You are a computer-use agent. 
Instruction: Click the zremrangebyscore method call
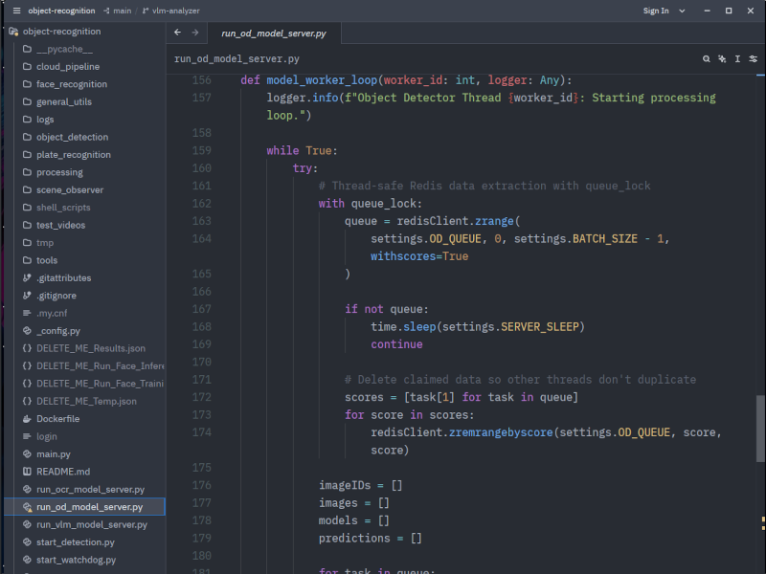pos(501,432)
